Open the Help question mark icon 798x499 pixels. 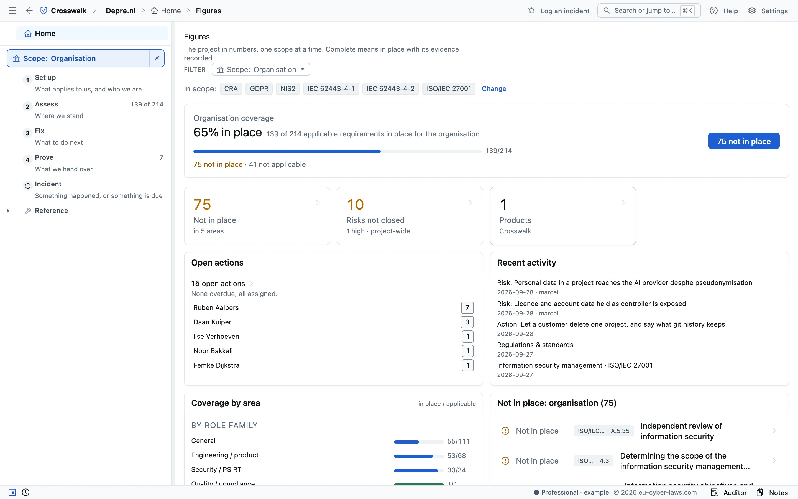[713, 11]
